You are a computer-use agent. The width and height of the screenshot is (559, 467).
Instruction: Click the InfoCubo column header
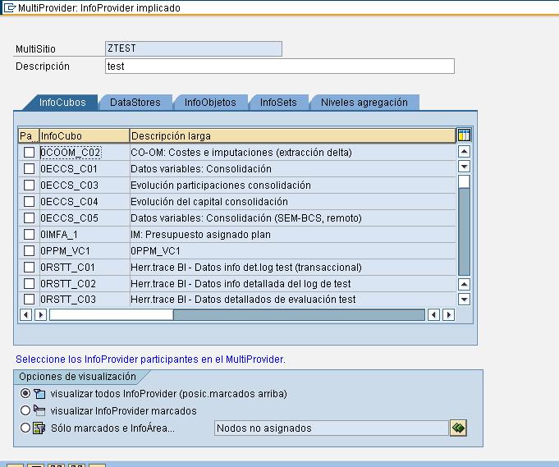coord(84,135)
